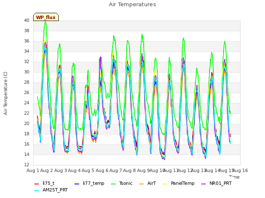Click the Aug 3 x-axis tick label
Screen dimensions: 265x198
tap(60, 170)
